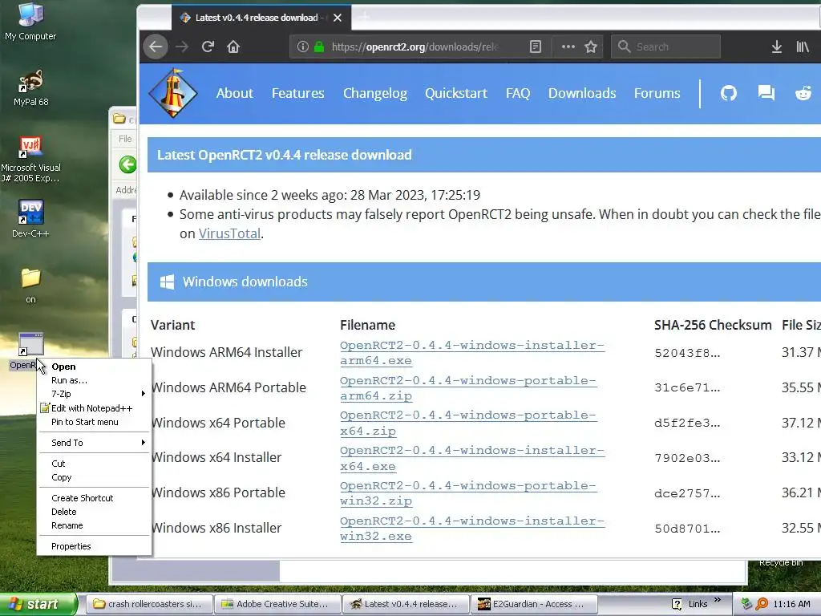This screenshot has height=616, width=821.
Task: Select Create Shortcut menu entry
Action: 95,498
